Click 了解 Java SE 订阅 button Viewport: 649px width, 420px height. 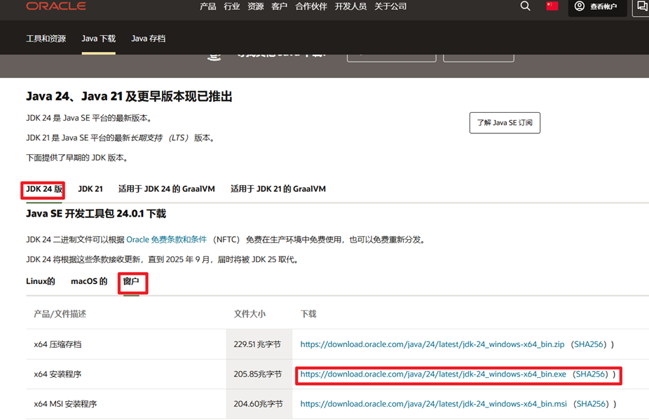[x=505, y=123]
